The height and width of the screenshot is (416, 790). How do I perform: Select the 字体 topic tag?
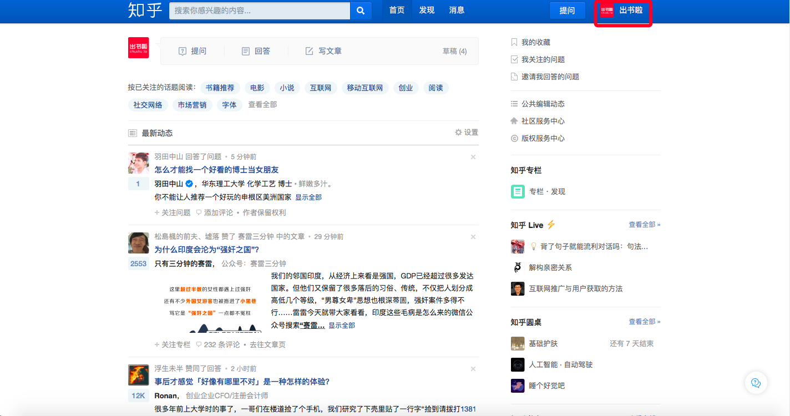[229, 105]
